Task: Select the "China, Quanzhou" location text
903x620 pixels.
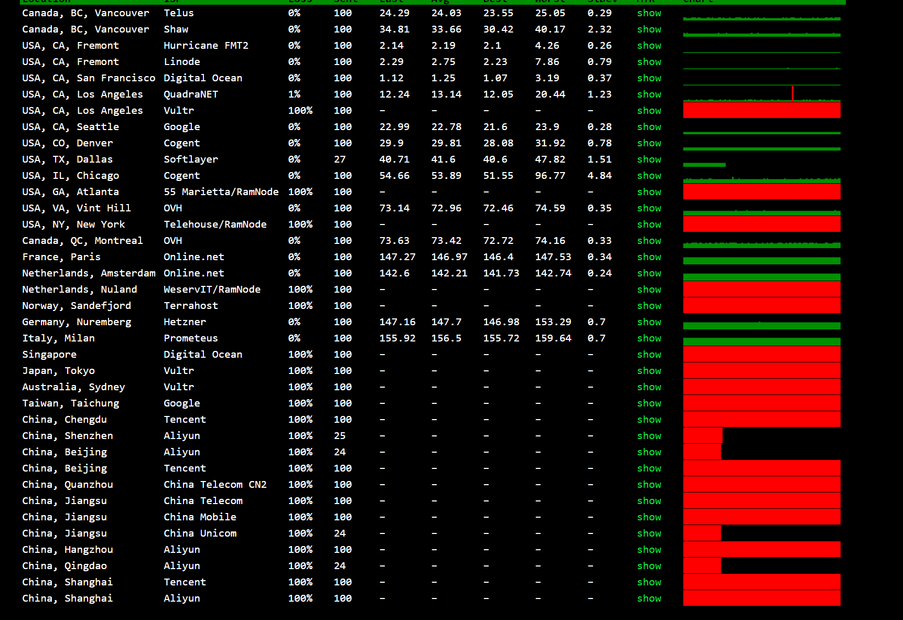Action: click(x=68, y=485)
